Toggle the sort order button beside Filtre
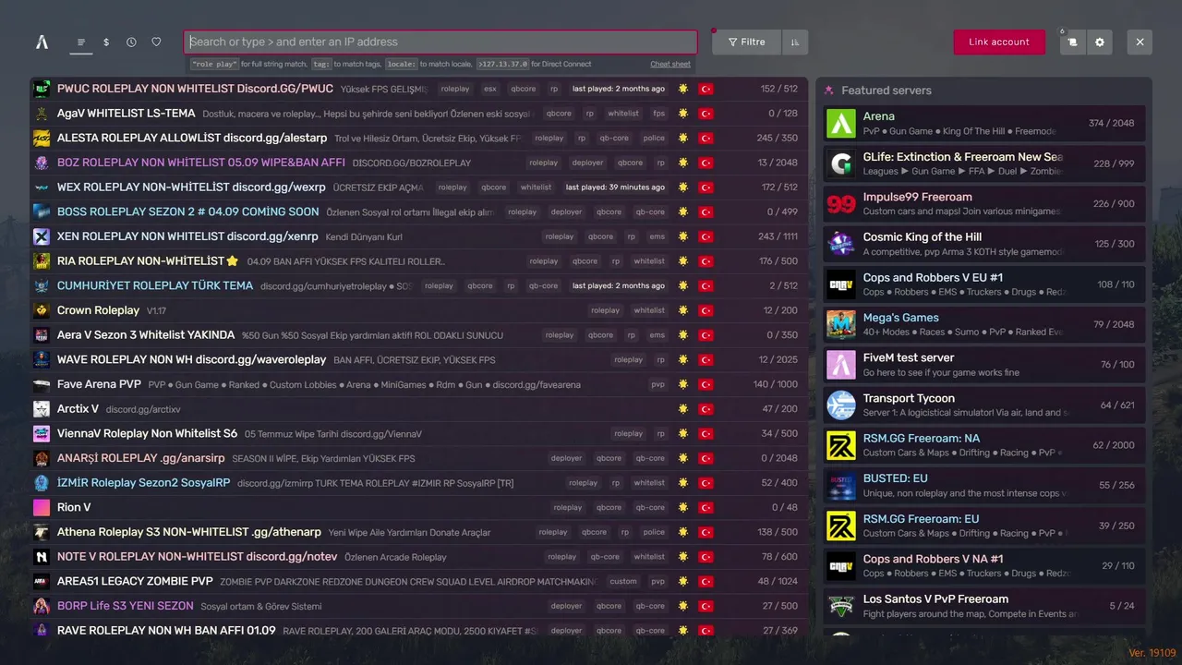Image resolution: width=1182 pixels, height=665 pixels. coord(794,42)
